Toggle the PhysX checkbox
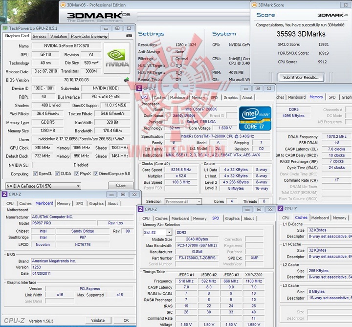This screenshot has width=352, height=327. [77, 174]
